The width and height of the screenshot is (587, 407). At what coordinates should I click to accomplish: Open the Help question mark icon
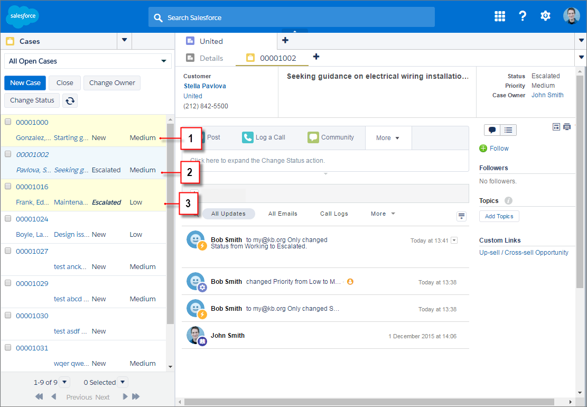523,16
